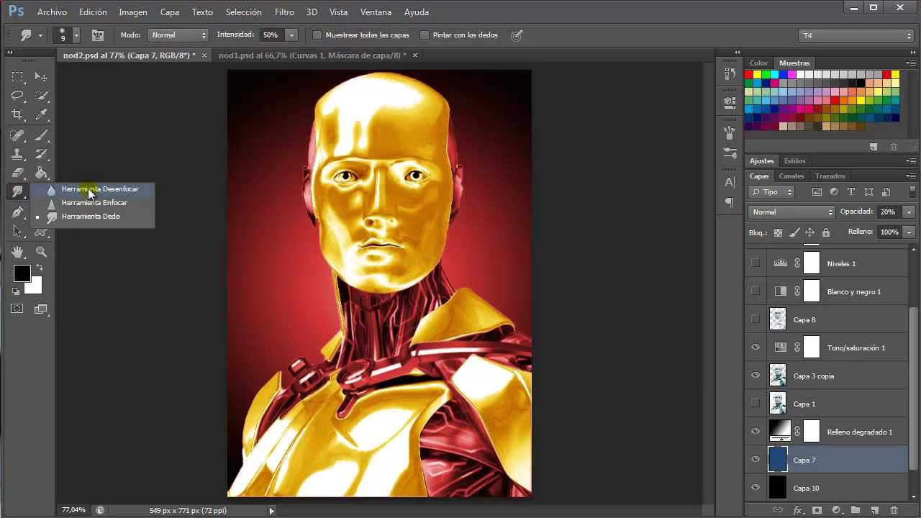This screenshot has width=921, height=518.
Task: Enable Pintar con los dedos checkbox
Action: pyautogui.click(x=425, y=35)
